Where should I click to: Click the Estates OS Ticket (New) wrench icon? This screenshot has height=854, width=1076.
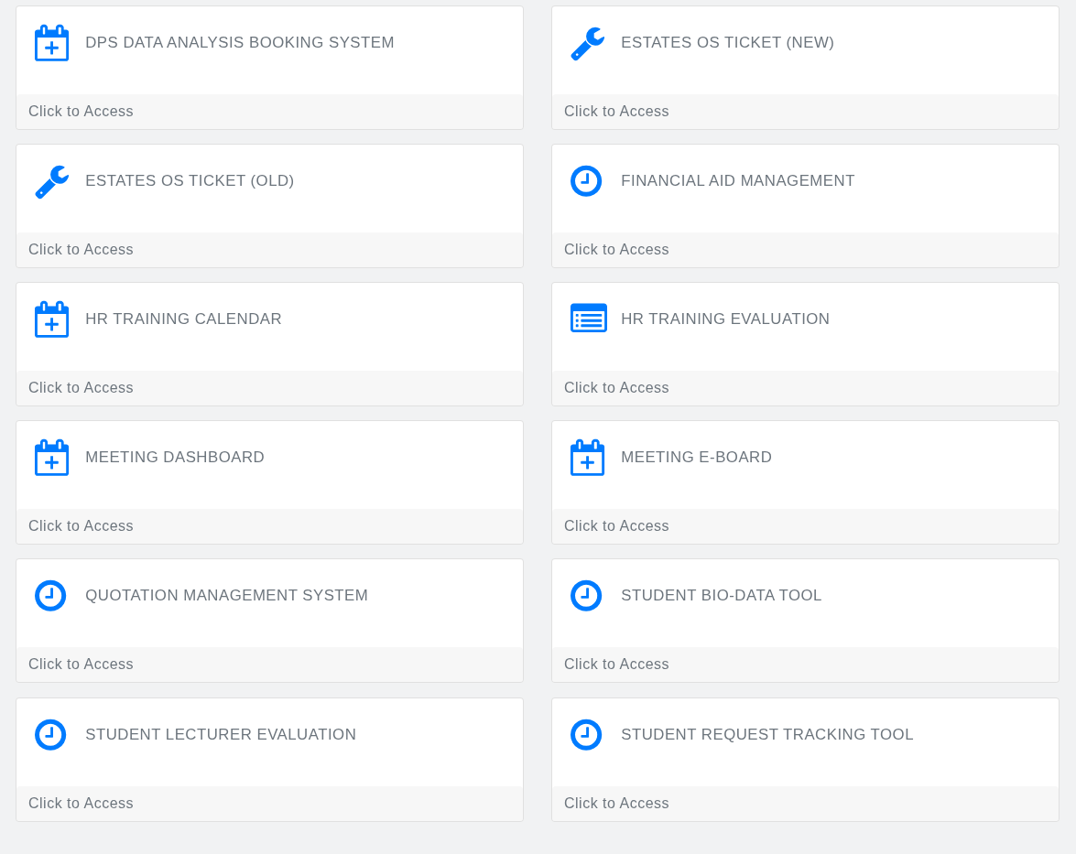tap(587, 44)
